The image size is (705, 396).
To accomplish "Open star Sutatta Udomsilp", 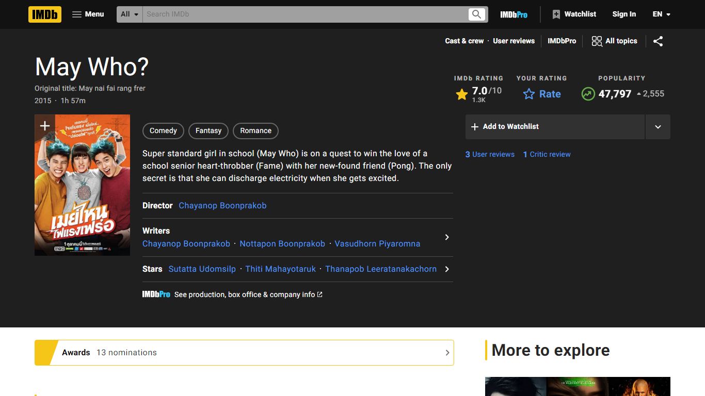I will point(202,269).
